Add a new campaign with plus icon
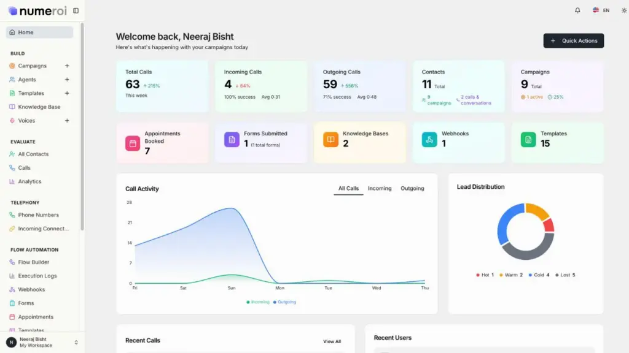This screenshot has height=353, width=629. (67, 66)
